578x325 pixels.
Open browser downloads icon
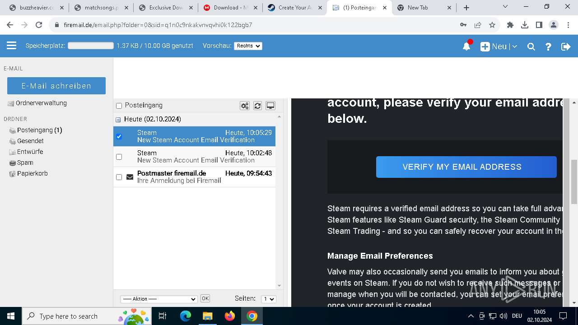click(525, 25)
